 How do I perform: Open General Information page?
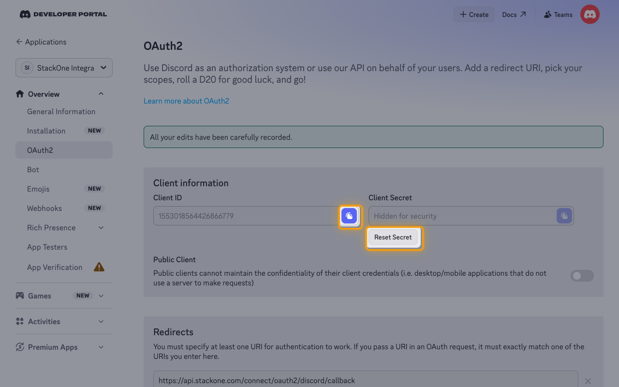tap(64, 111)
